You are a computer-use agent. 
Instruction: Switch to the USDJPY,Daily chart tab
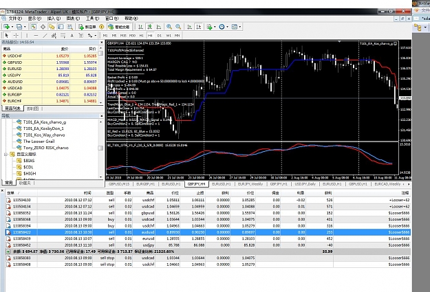tap(305, 184)
